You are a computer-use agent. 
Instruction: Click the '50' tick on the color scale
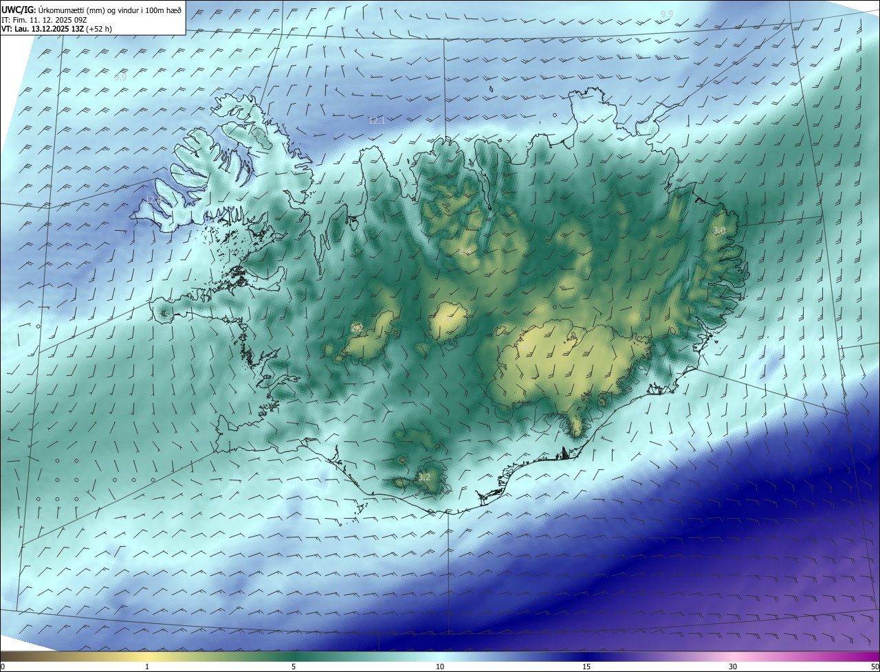pyautogui.click(x=874, y=667)
